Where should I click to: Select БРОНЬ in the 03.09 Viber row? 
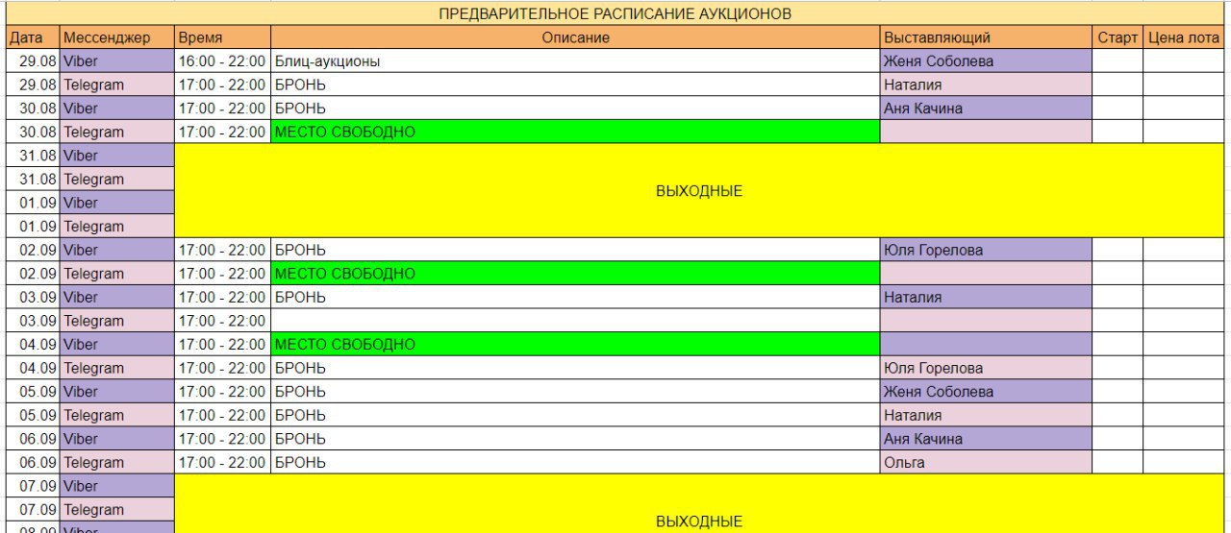click(x=575, y=298)
